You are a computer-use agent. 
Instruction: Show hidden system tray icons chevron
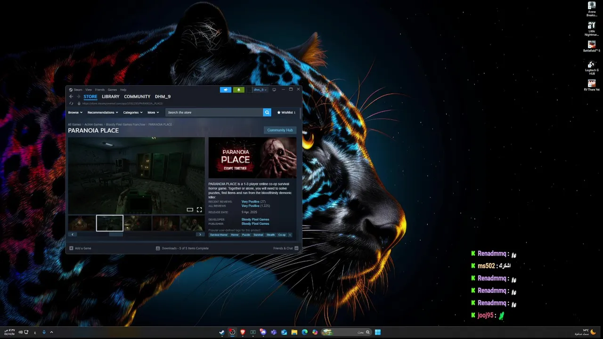[x=51, y=332]
